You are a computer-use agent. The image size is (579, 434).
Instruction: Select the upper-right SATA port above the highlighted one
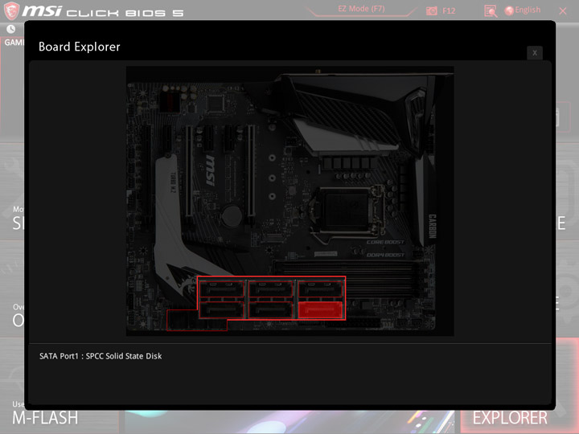tap(321, 289)
